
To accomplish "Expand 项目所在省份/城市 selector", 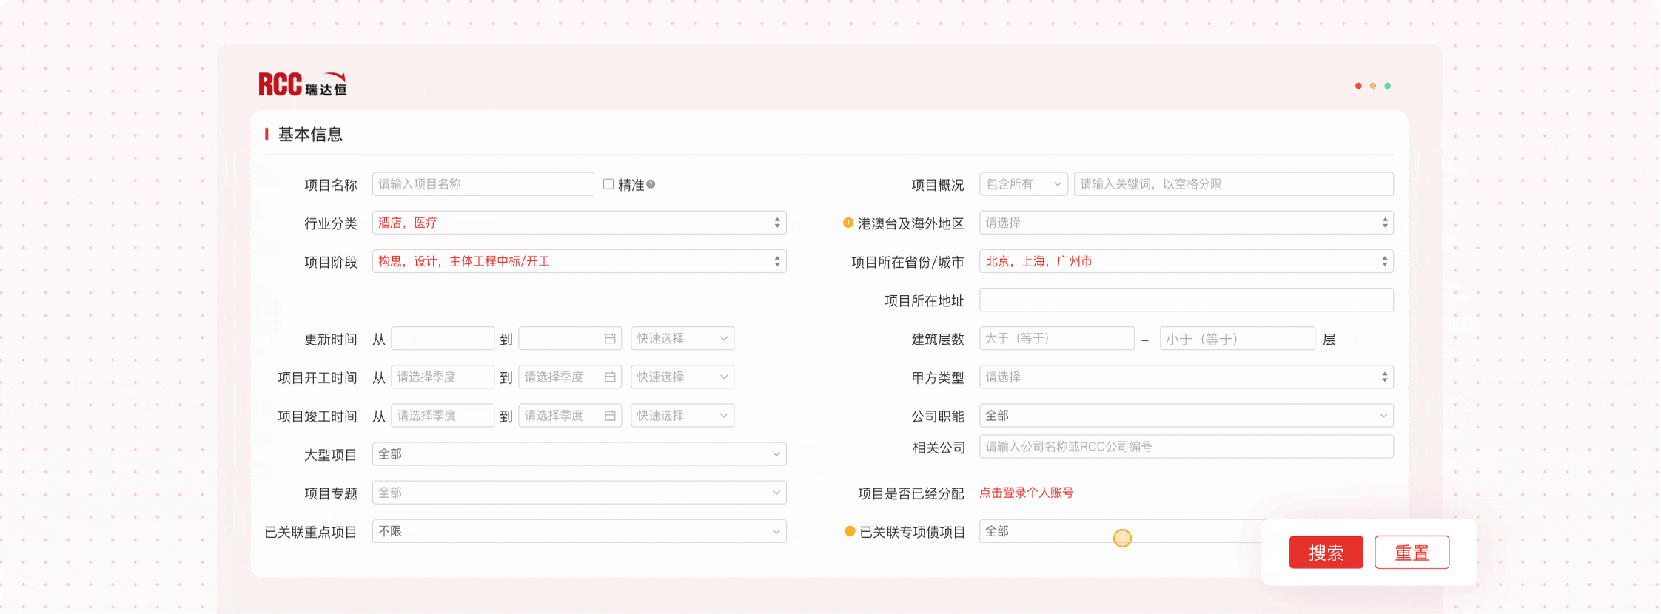I will pos(1186,261).
